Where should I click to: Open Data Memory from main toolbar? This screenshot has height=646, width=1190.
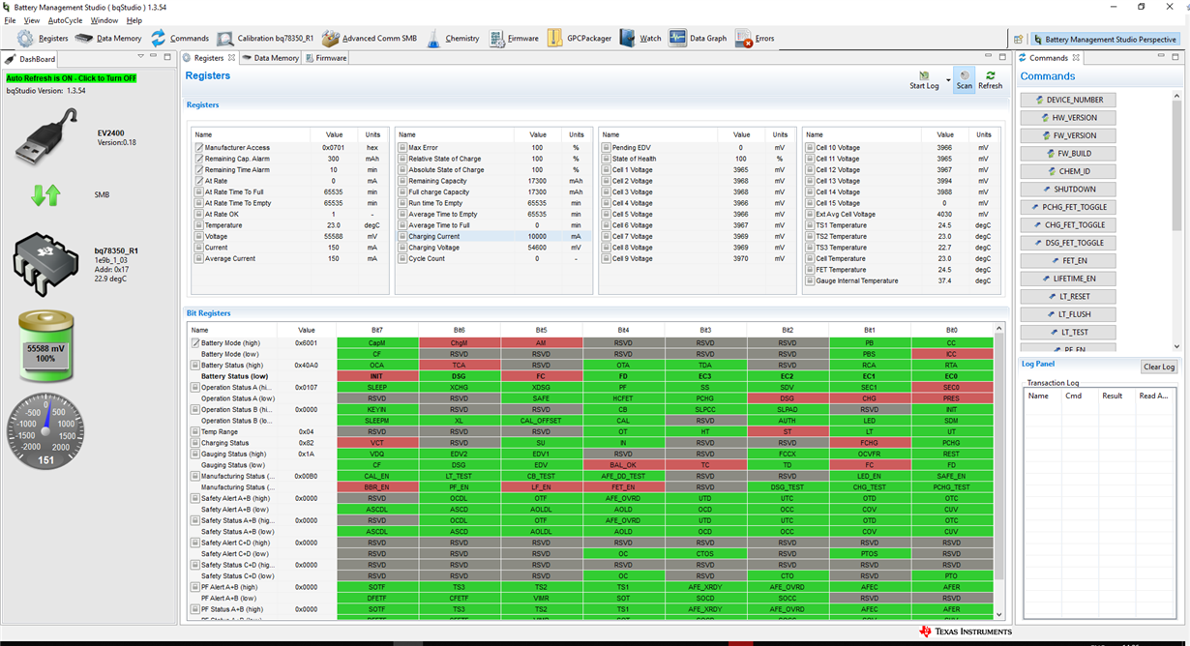coord(108,39)
